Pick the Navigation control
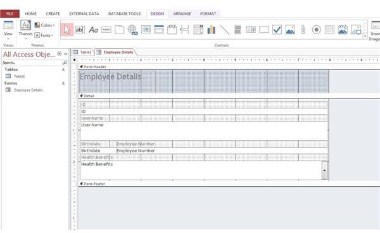380x233 pixels. point(159,30)
